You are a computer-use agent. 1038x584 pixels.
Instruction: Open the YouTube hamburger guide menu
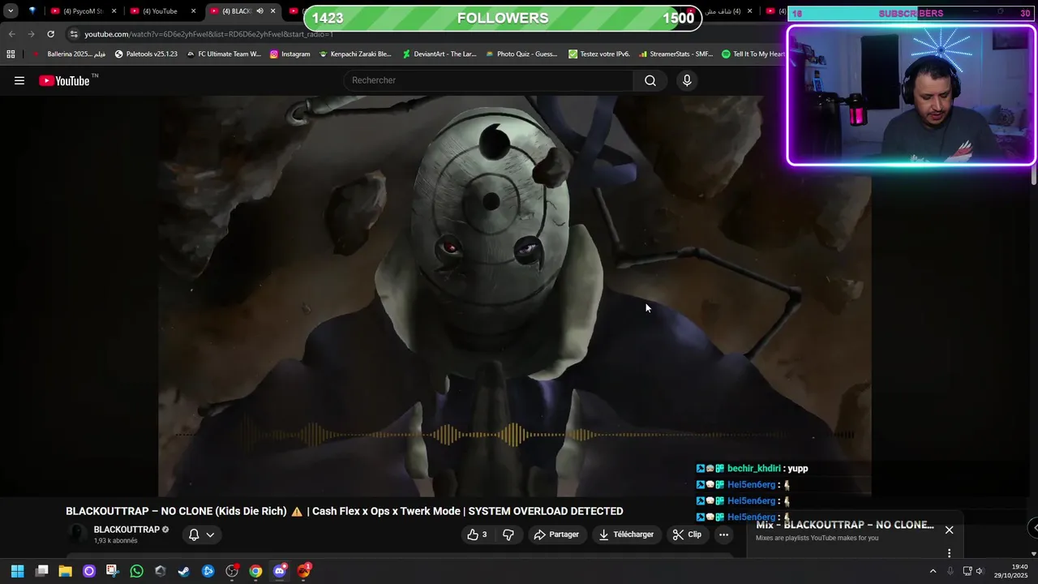click(19, 80)
